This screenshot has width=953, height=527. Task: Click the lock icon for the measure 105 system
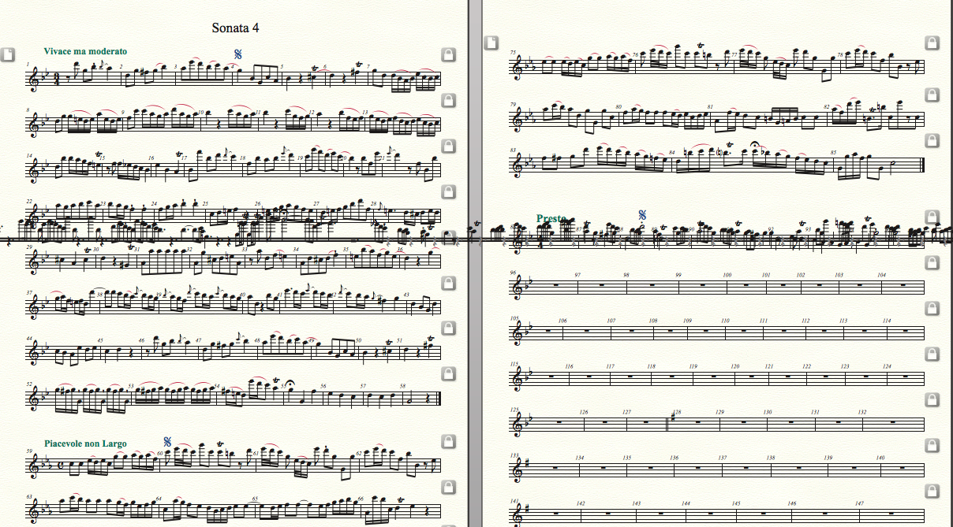(x=931, y=309)
